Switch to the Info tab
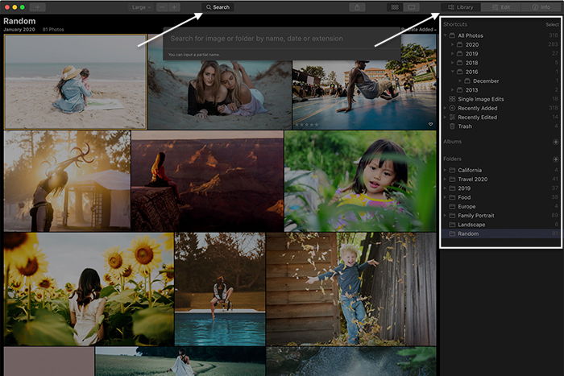 541,7
